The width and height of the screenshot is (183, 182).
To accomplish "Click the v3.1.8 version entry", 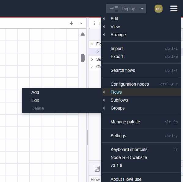I will pyautogui.click(x=141, y=166).
